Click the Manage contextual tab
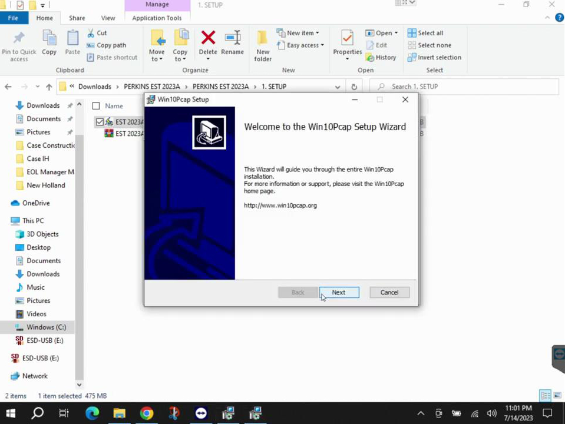The image size is (565, 424). point(157,5)
